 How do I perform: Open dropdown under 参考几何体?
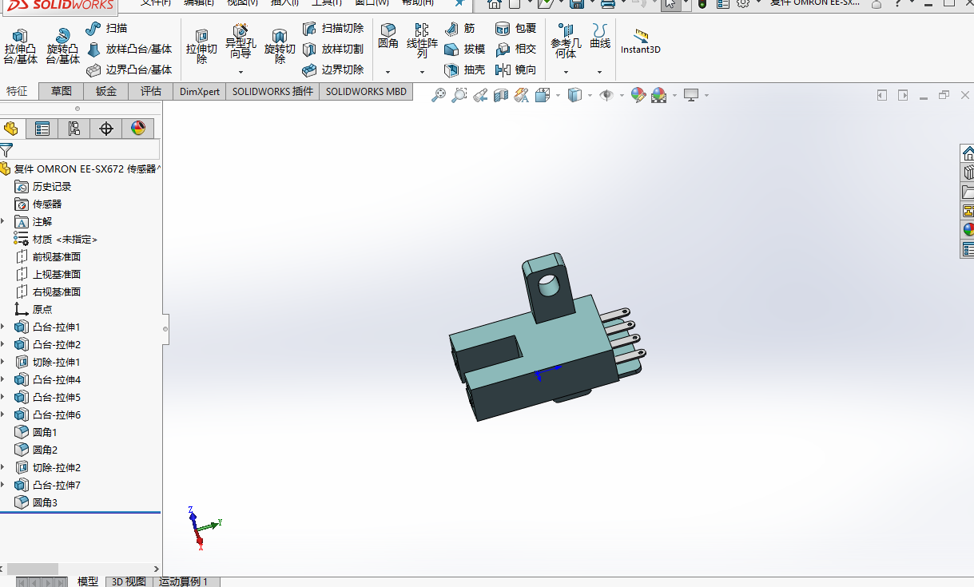[566, 72]
